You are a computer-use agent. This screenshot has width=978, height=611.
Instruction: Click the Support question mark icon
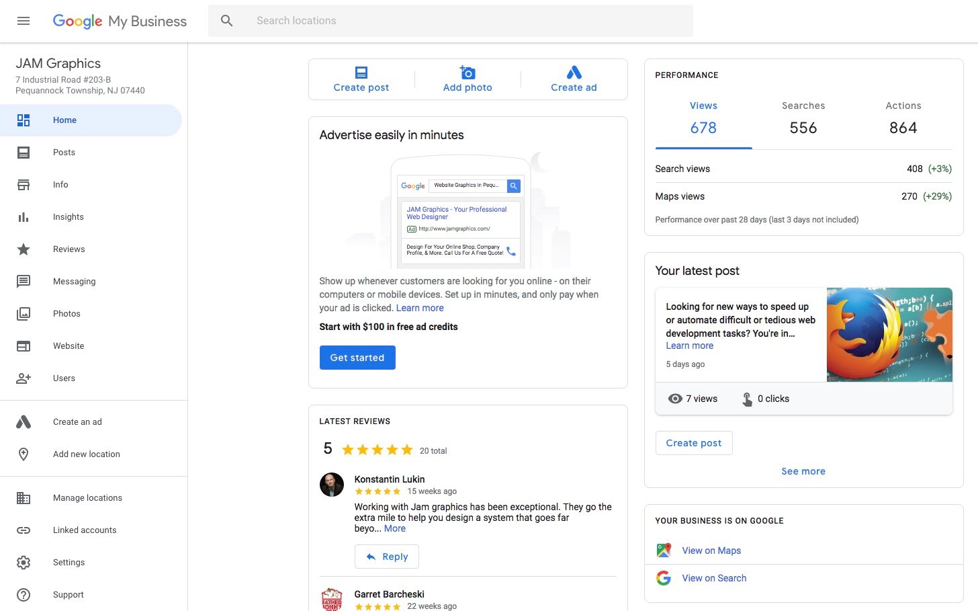24,595
